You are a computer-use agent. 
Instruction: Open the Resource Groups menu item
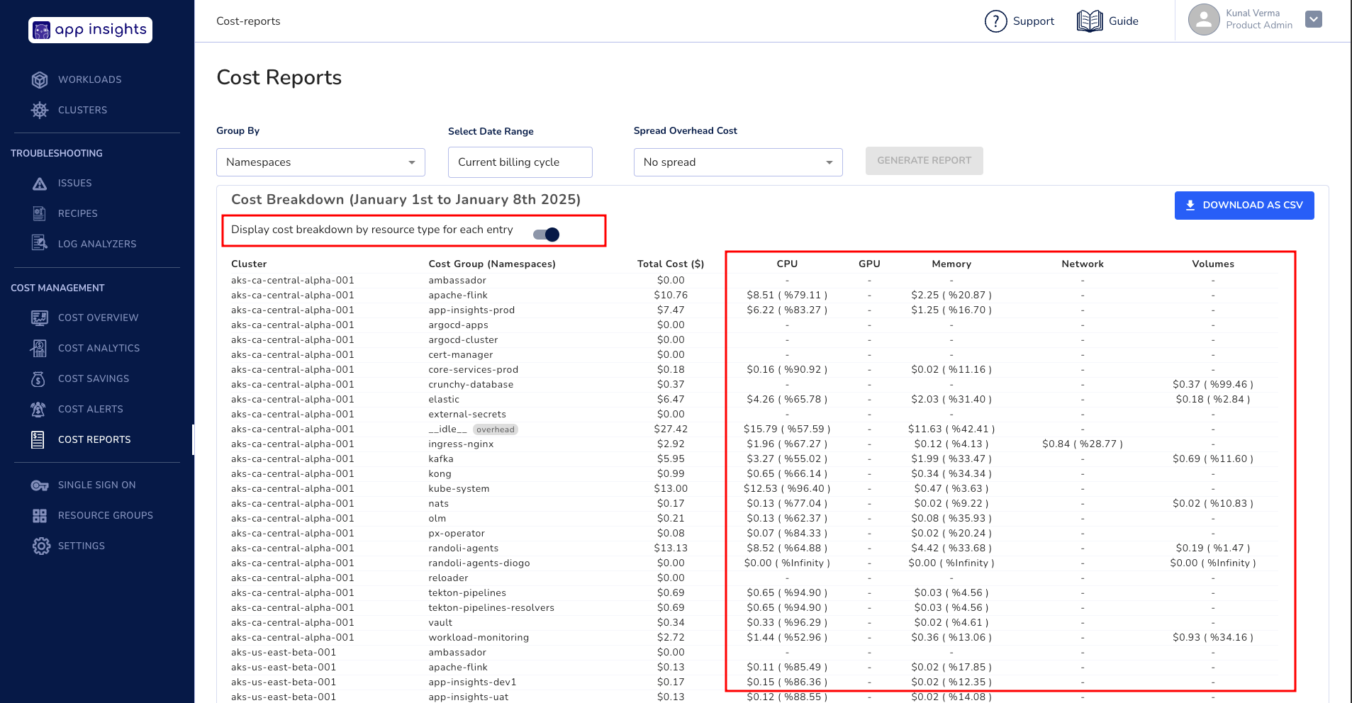pyautogui.click(x=105, y=516)
